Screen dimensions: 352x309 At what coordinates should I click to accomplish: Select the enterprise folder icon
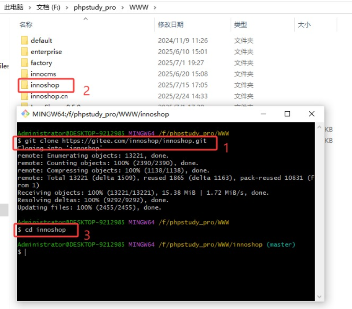(x=25, y=51)
